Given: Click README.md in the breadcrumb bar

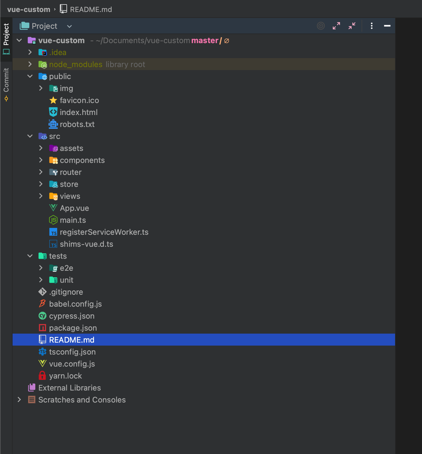Looking at the screenshot, I should [x=91, y=9].
